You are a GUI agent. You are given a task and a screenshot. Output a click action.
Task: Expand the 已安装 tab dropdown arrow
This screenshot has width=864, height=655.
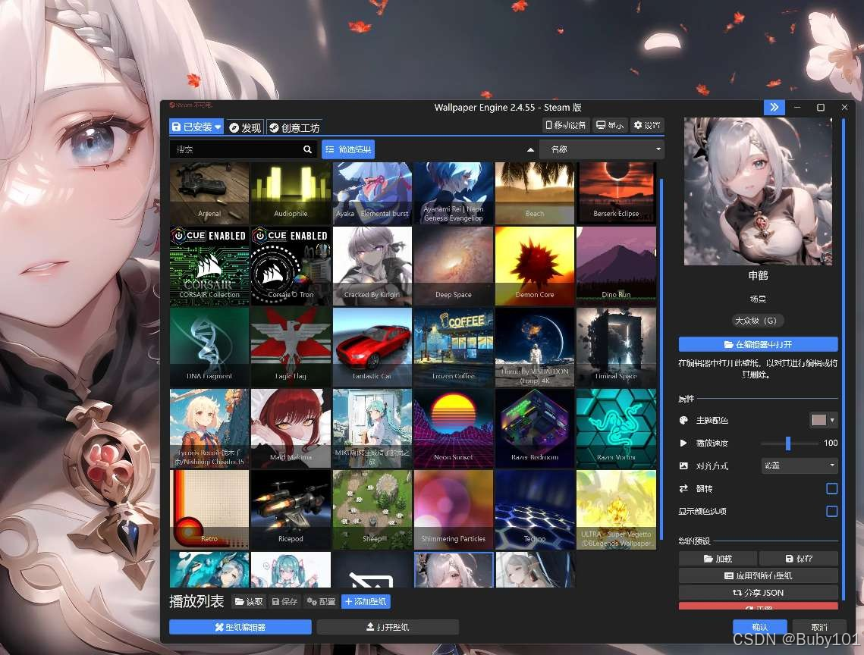pyautogui.click(x=218, y=127)
